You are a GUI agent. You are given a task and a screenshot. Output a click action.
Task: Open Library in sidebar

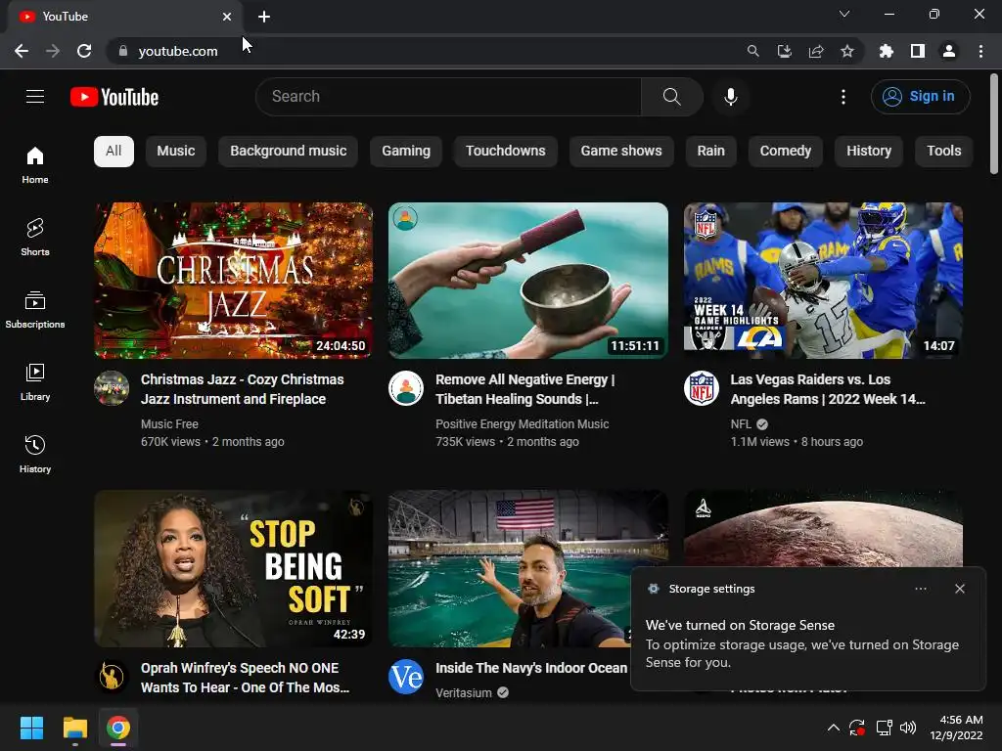(x=35, y=381)
